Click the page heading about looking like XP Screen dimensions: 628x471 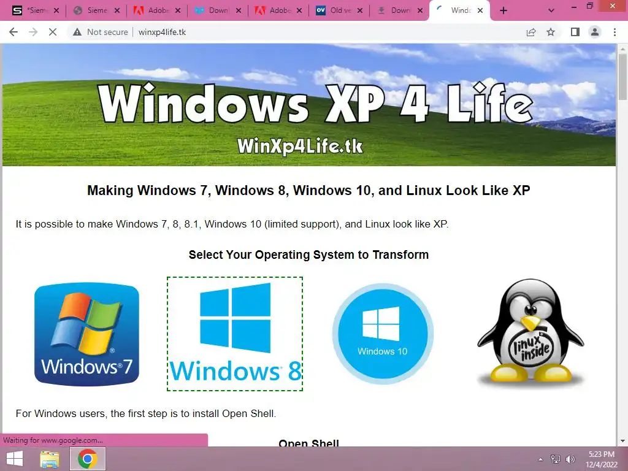coord(309,190)
